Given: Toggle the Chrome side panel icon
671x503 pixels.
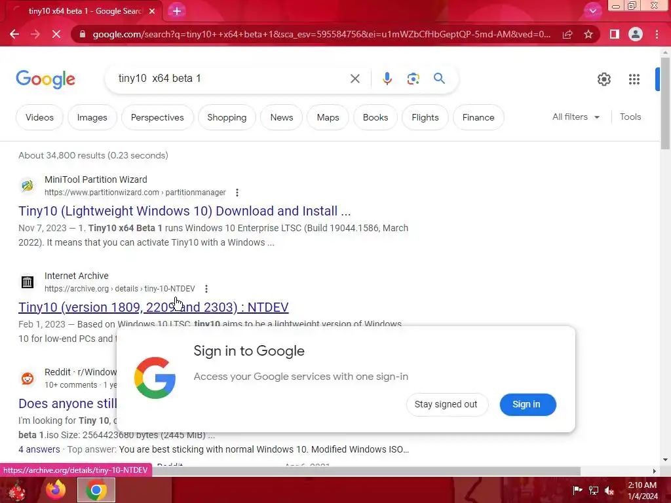Looking at the screenshot, I should (x=615, y=34).
